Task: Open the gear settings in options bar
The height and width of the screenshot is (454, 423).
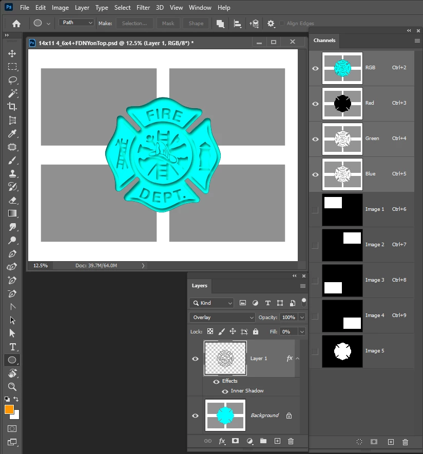Action: (x=271, y=24)
